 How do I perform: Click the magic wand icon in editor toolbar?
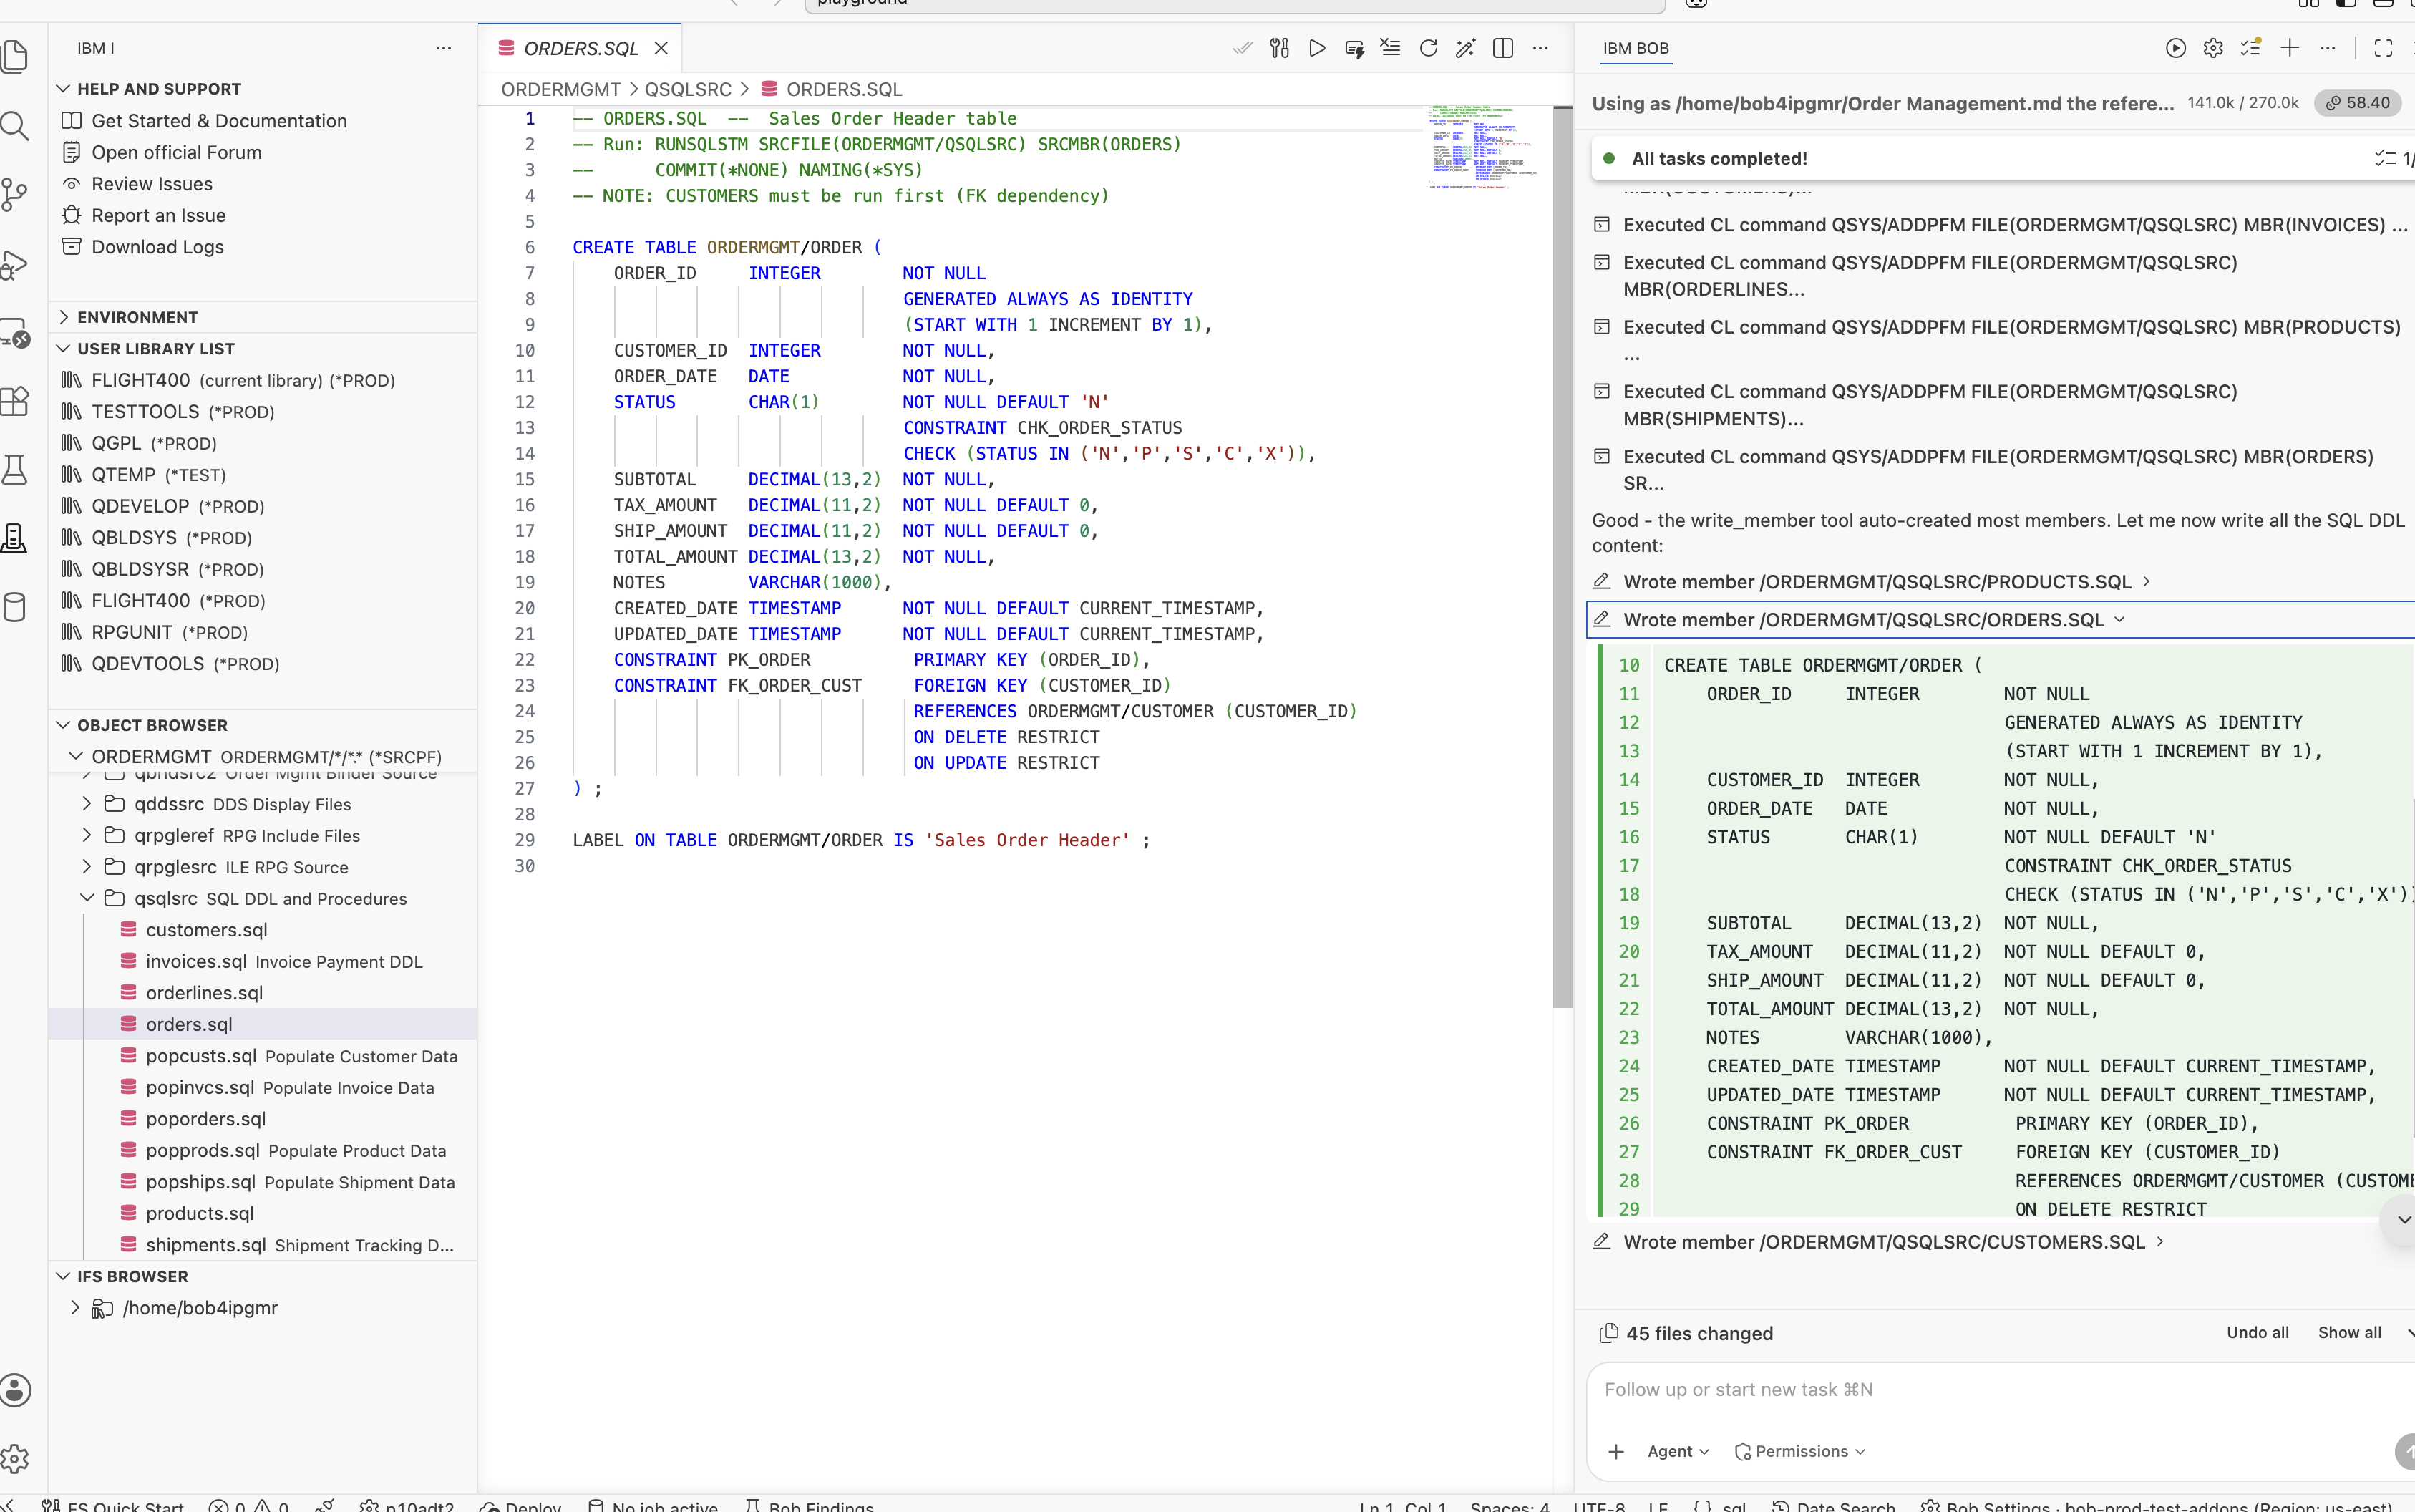click(1465, 48)
